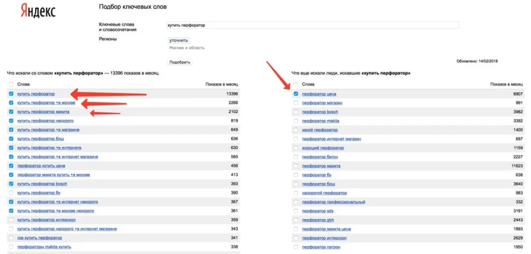Check the 'купить перфоратор бу' checkbox
The width and height of the screenshot is (531, 254).
click(11, 193)
